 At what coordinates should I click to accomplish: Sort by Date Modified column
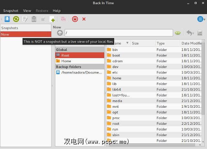point(191,43)
